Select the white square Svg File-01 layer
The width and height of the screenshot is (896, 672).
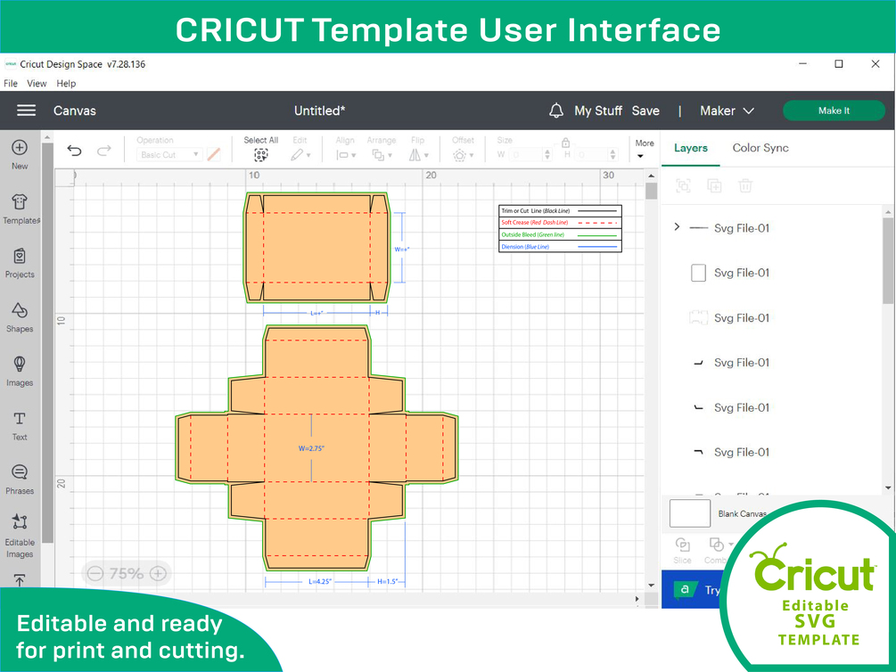coord(698,273)
